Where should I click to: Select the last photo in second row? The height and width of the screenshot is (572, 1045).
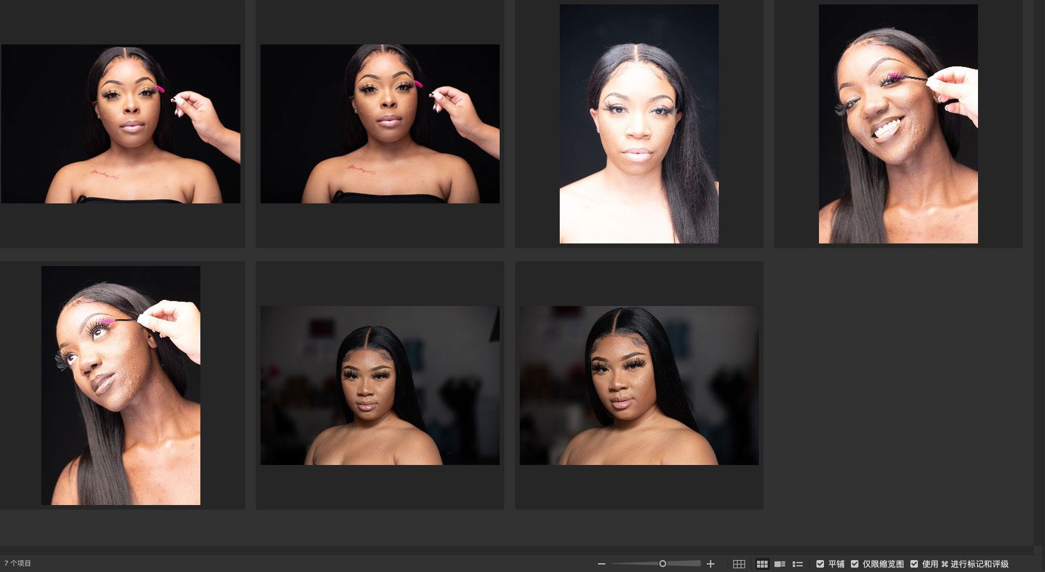pyautogui.click(x=639, y=386)
